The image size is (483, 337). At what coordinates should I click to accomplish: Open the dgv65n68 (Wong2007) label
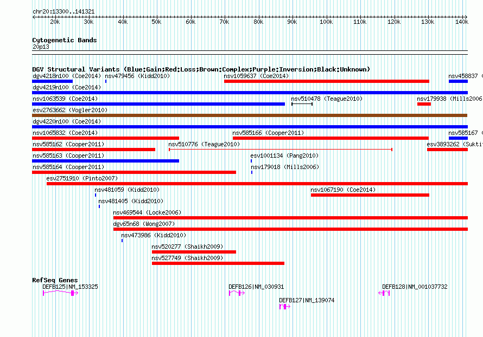click(144, 224)
